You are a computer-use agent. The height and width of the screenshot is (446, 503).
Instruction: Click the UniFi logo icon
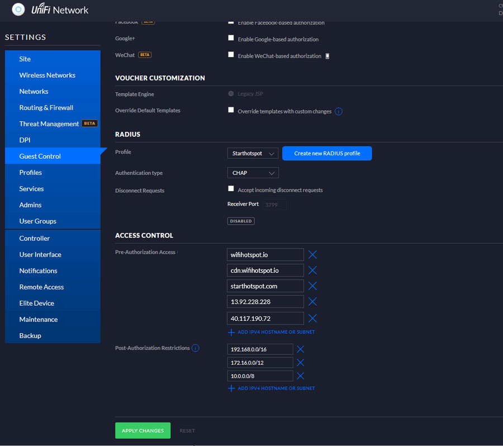click(18, 10)
